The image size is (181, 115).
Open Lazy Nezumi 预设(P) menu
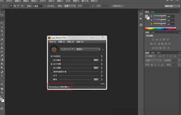coord(70,42)
